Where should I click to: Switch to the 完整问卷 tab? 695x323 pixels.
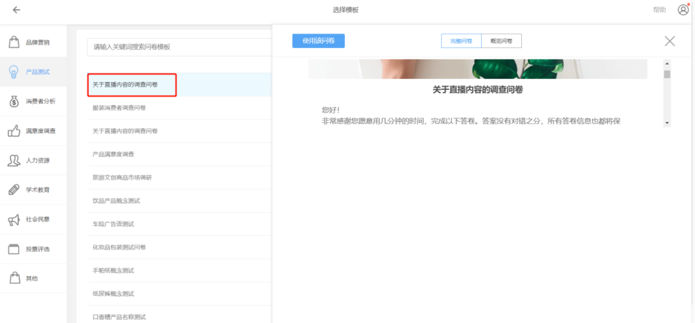point(461,41)
